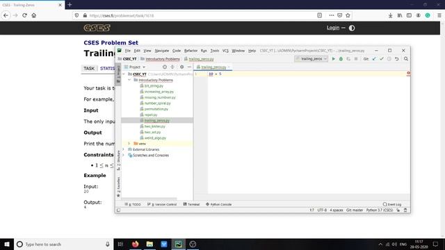This screenshot has height=250, width=445.
Task: Expand Scratches and Consoles node
Action: (x=124, y=156)
